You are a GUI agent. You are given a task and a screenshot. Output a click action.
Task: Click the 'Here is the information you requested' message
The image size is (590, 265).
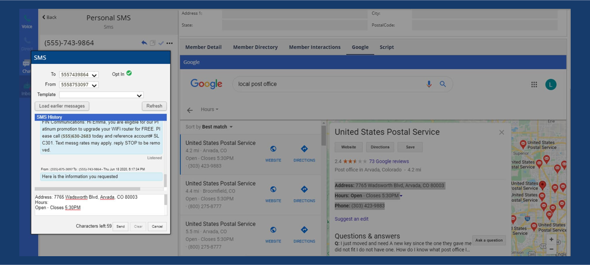(x=101, y=176)
